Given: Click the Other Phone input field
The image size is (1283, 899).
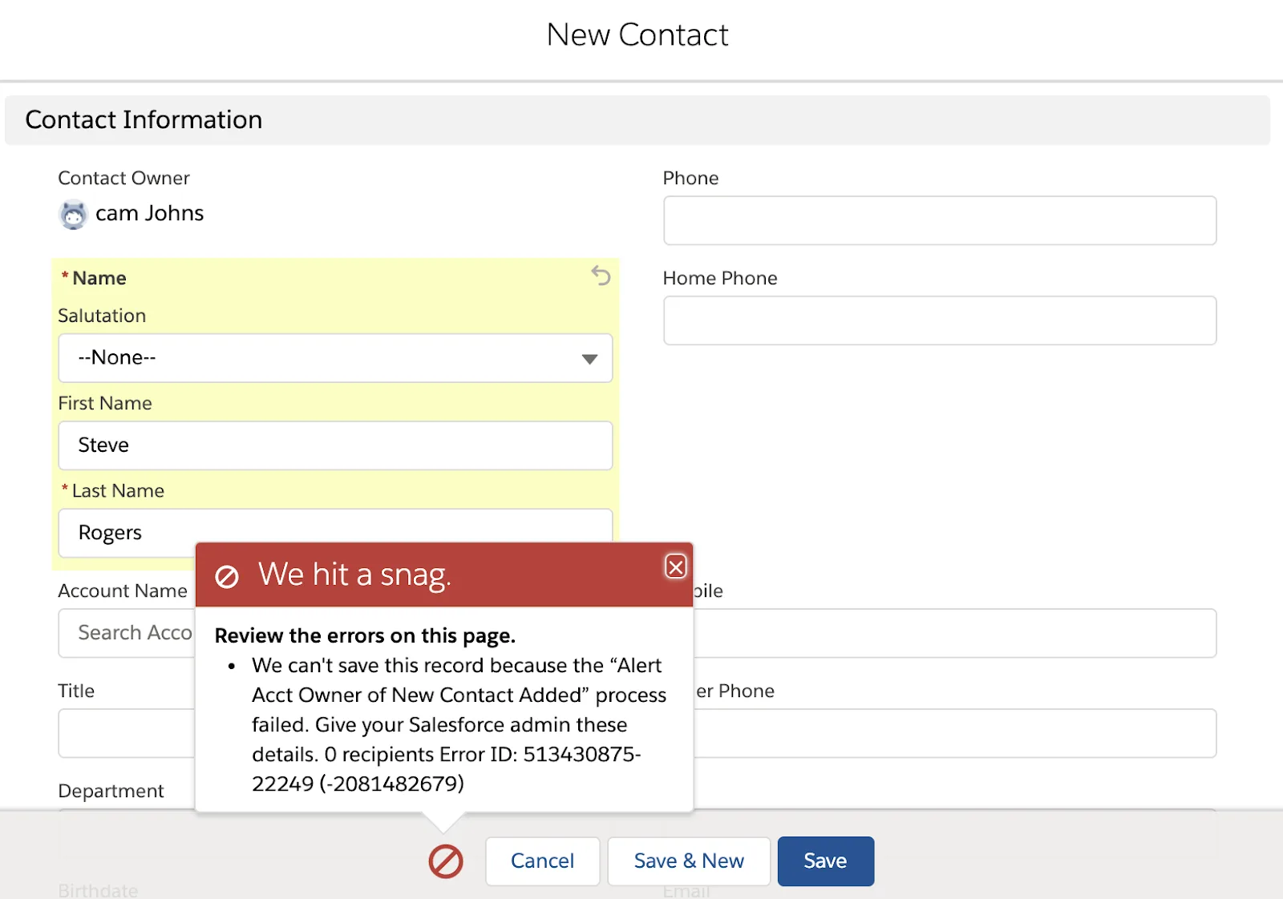Looking at the screenshot, I should pyautogui.click(x=954, y=733).
